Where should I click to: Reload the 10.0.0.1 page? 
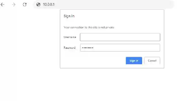(x=25, y=5)
